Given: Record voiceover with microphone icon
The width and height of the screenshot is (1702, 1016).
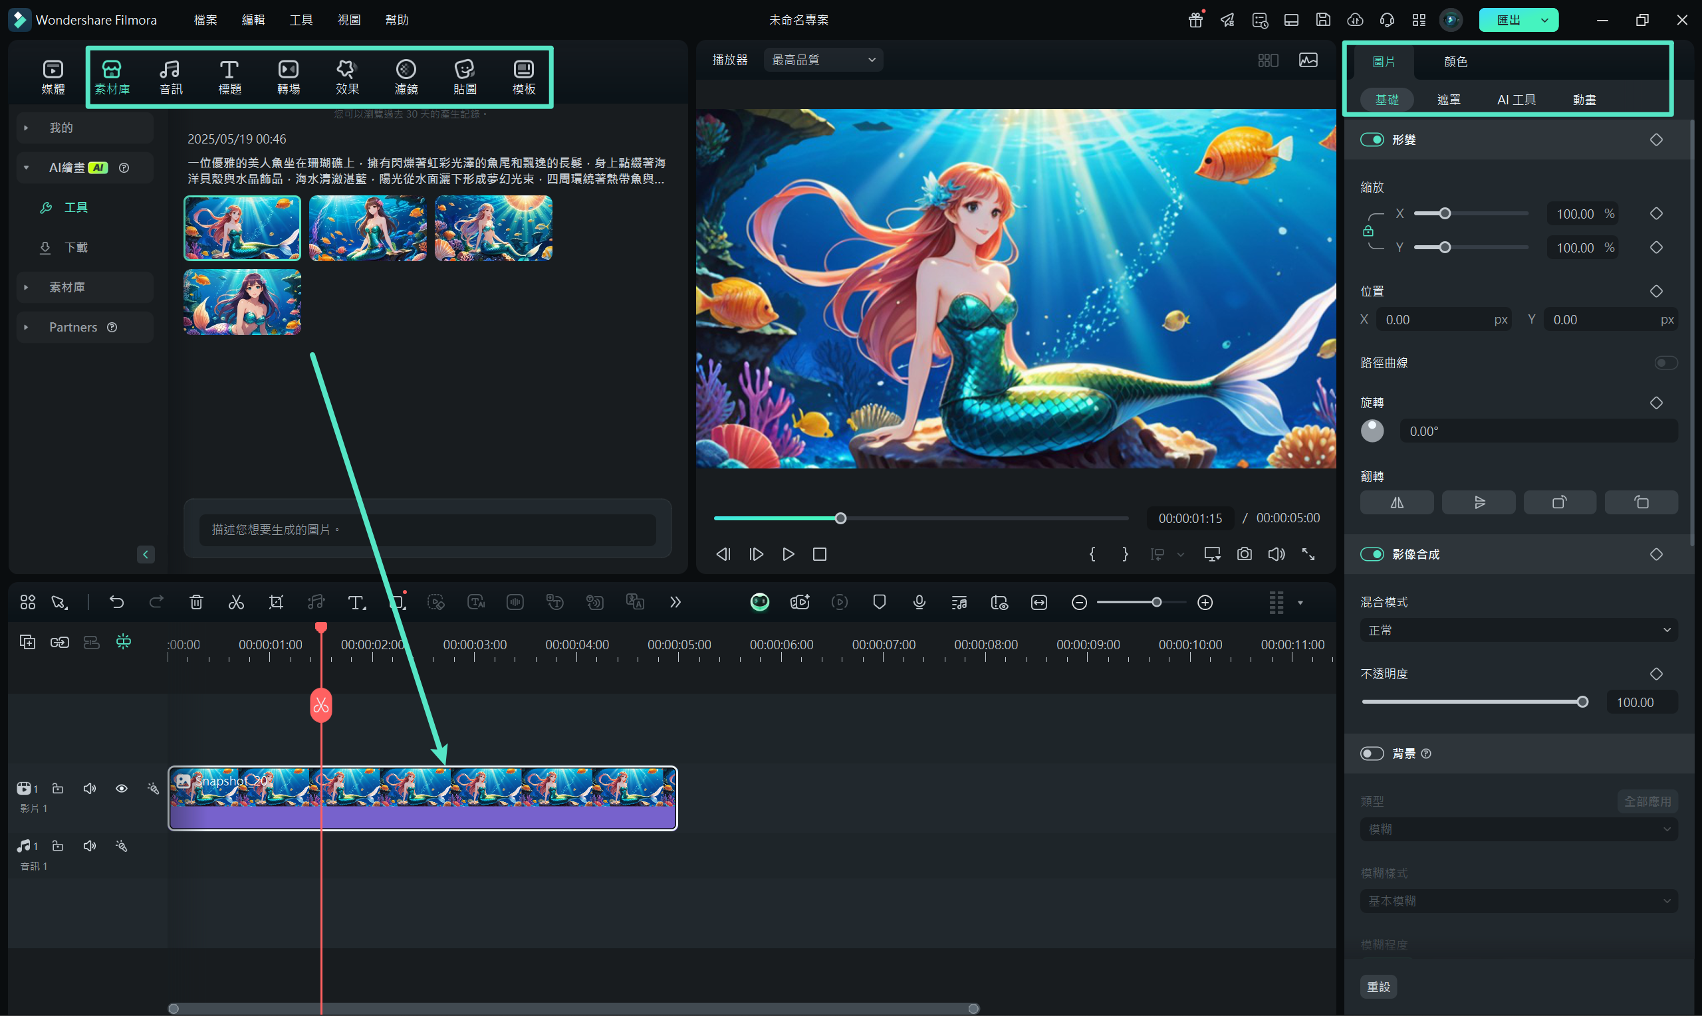Looking at the screenshot, I should 919,603.
